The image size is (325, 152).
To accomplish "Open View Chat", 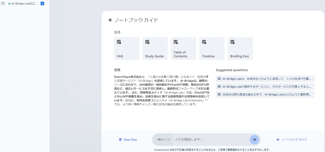I will coord(128,140).
